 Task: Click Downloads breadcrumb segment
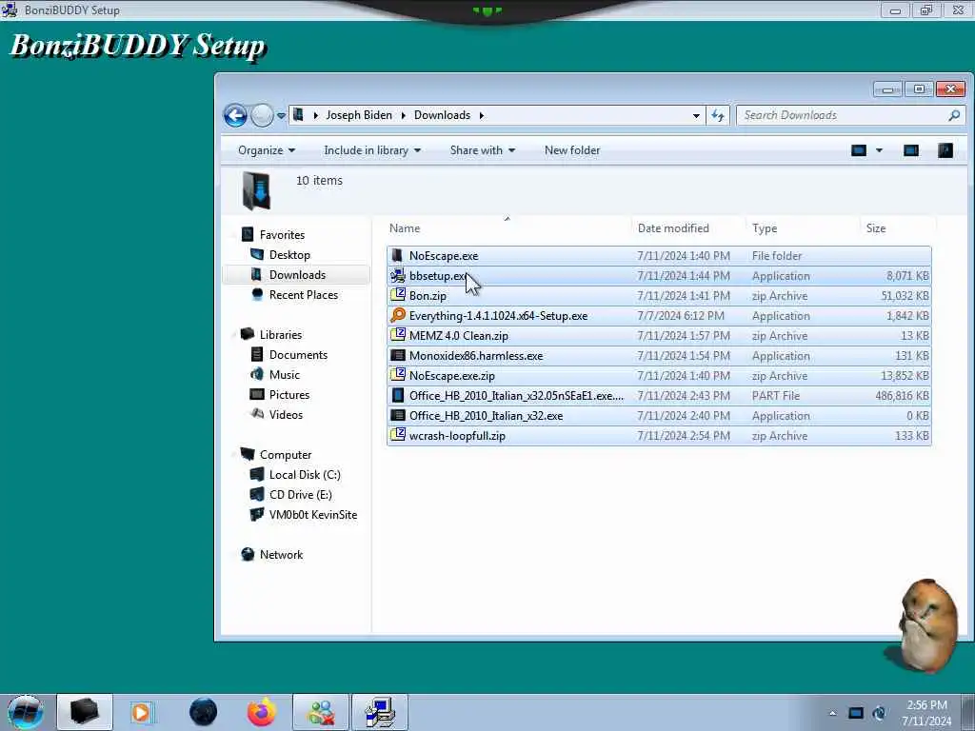point(442,115)
